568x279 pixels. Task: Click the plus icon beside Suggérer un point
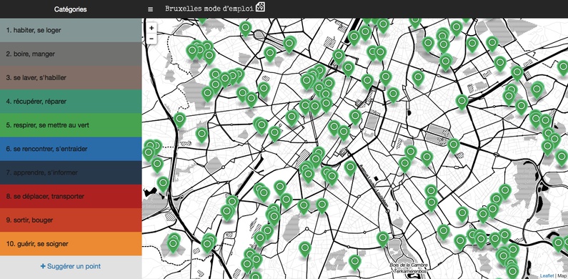(43, 266)
